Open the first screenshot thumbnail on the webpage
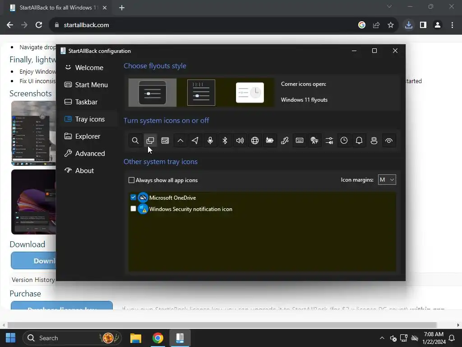Screen dimensions: 462x347 point(33,133)
